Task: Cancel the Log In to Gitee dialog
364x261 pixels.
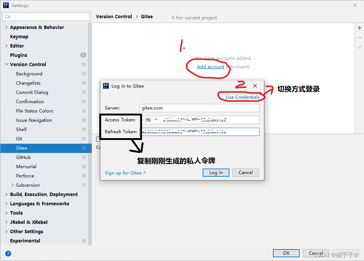Action: [x=246, y=173]
